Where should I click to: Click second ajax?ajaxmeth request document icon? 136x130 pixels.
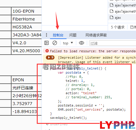(x=112, y=11)
